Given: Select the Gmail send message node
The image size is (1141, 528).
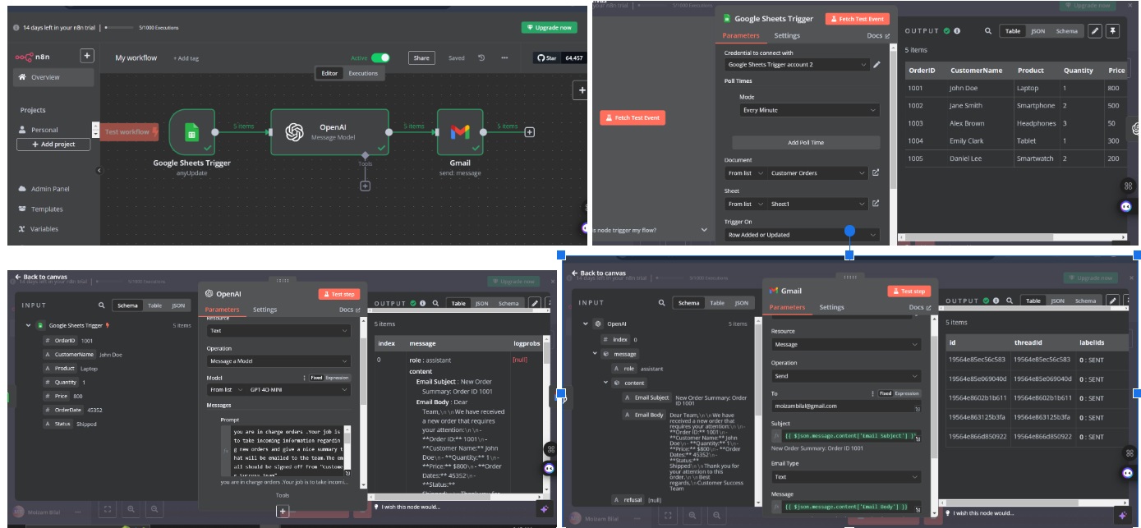Looking at the screenshot, I should [459, 132].
